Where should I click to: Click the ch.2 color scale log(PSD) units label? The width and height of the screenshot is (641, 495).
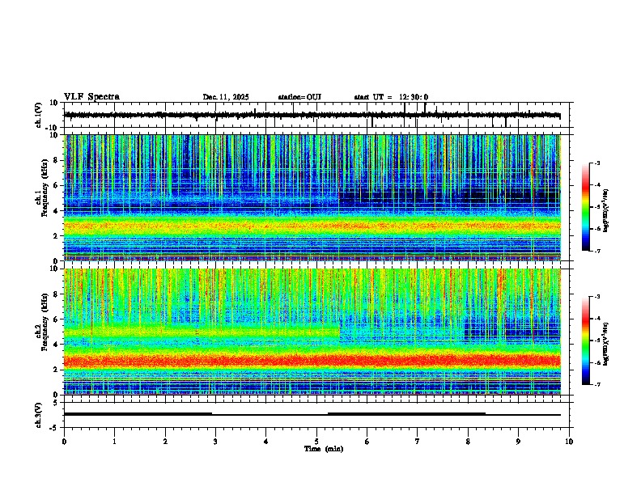point(606,344)
